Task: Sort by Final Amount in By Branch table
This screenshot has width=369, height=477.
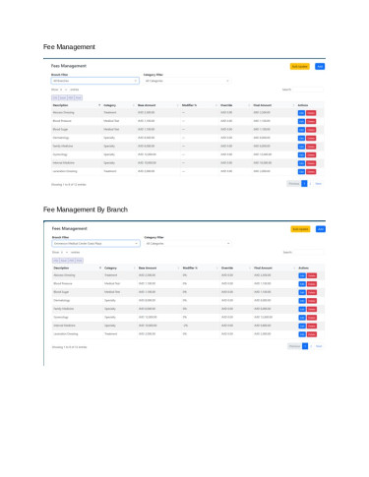Action: pyautogui.click(x=275, y=268)
